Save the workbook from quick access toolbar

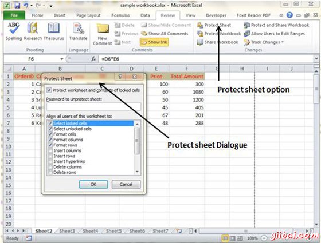[17, 5]
